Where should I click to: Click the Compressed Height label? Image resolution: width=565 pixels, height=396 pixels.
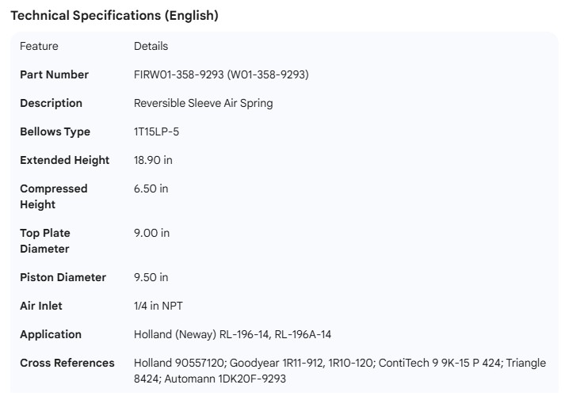53,196
